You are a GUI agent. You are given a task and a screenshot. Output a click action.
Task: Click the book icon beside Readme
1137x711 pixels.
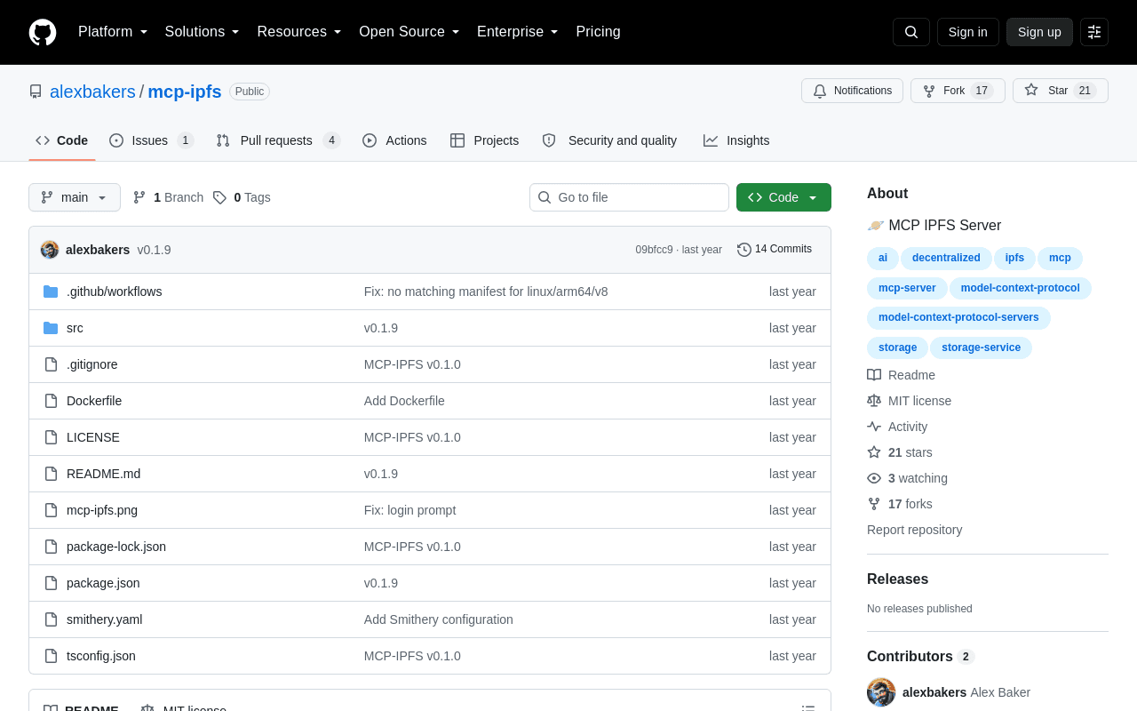(874, 375)
